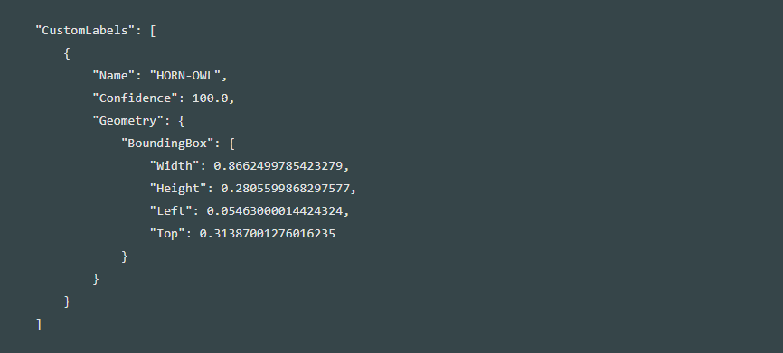Click the "Geometry" key

tap(128, 121)
